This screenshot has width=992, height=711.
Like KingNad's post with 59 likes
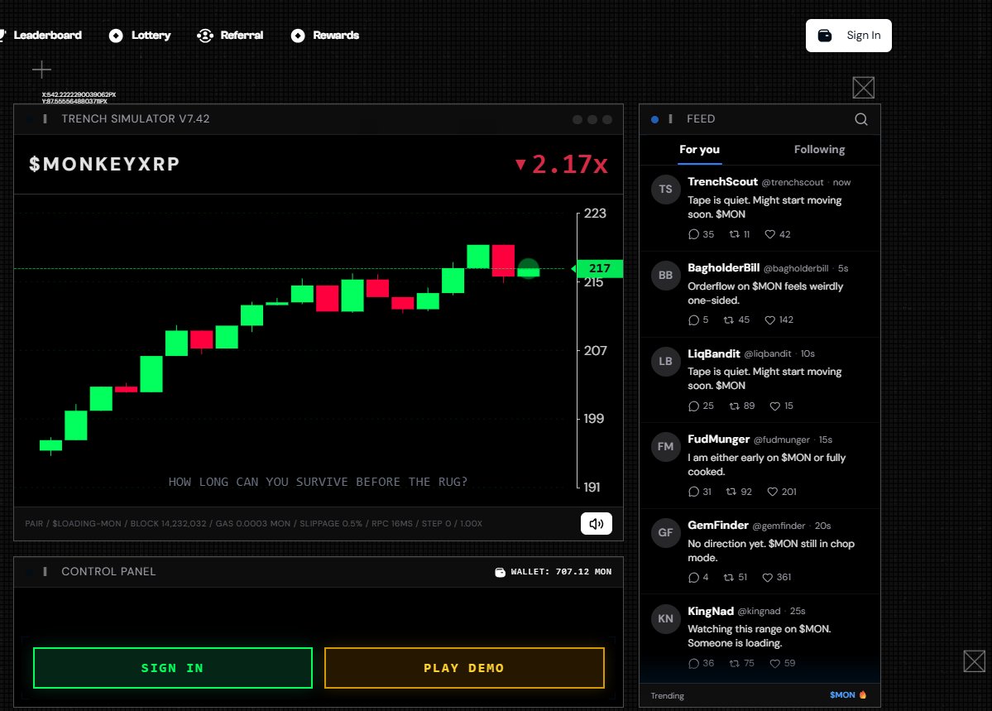(x=783, y=664)
